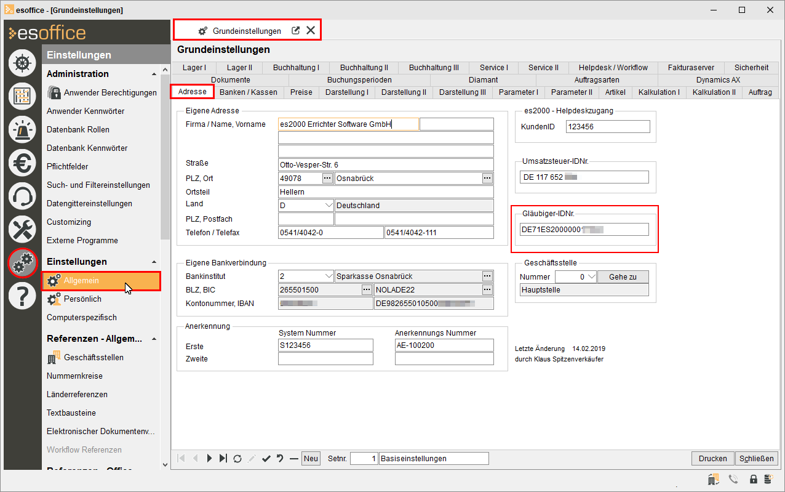Select the Buchhaltung III tab
This screenshot has width=785, height=492.
pyautogui.click(x=434, y=68)
